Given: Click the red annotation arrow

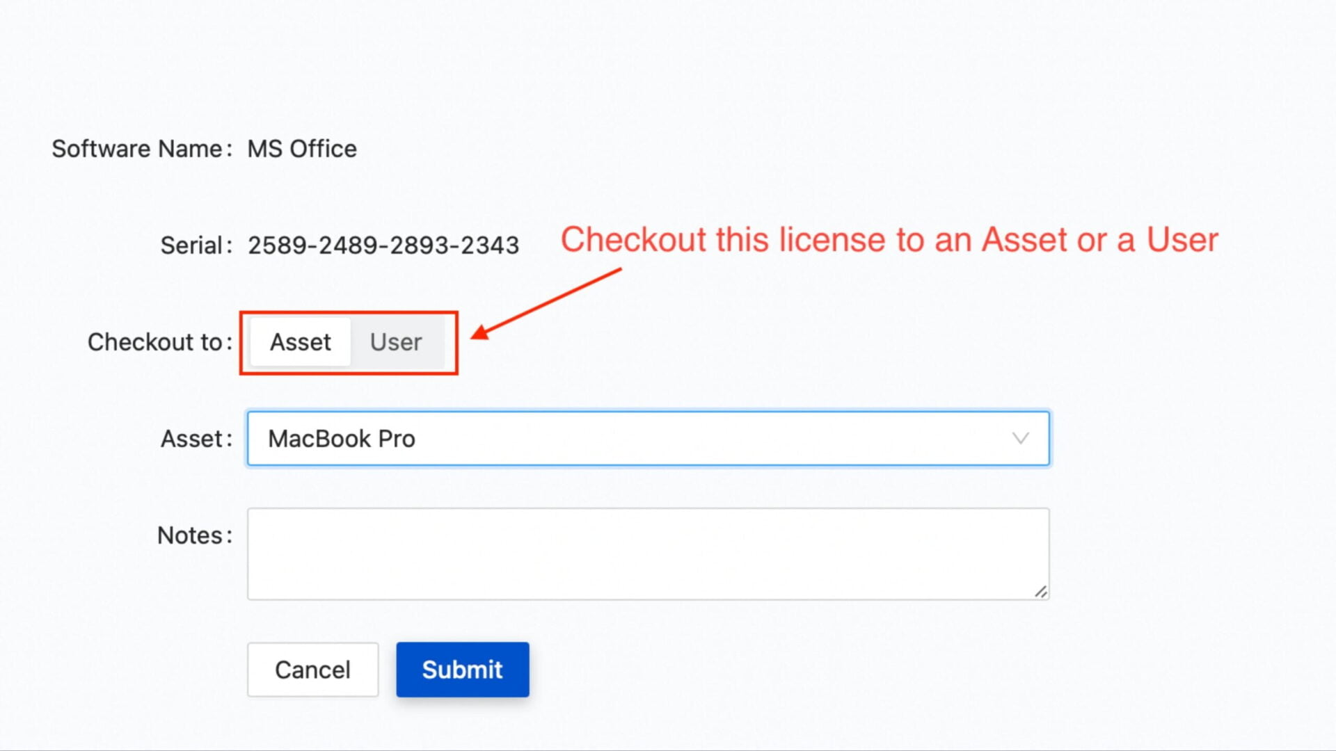Looking at the screenshot, I should [x=546, y=304].
